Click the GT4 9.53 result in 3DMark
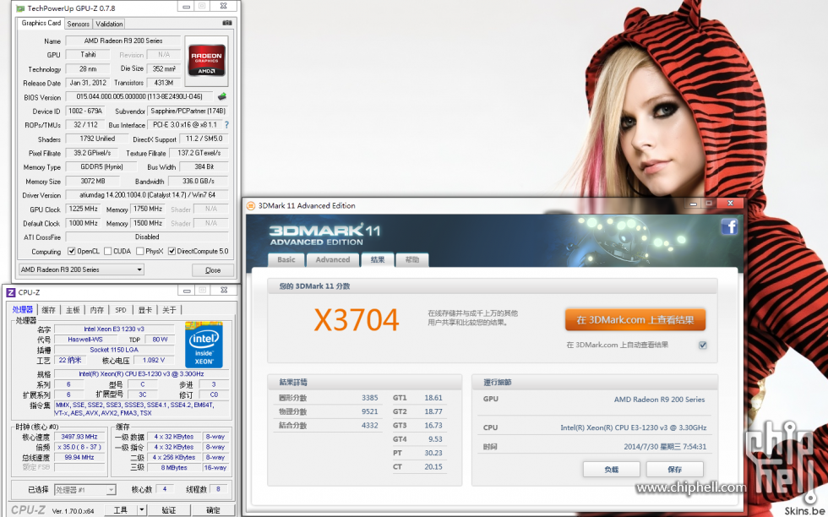This screenshot has height=517, width=828. tap(435, 438)
